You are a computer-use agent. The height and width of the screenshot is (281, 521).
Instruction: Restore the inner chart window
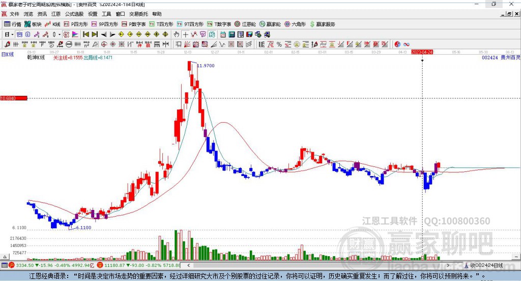pos(509,14)
